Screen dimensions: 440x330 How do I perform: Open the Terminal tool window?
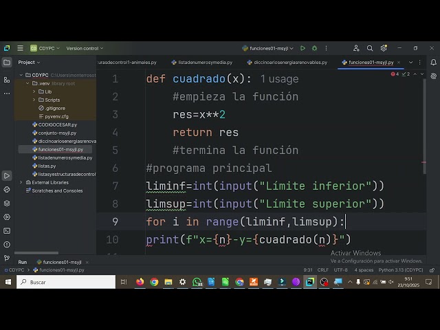pyautogui.click(x=7, y=231)
